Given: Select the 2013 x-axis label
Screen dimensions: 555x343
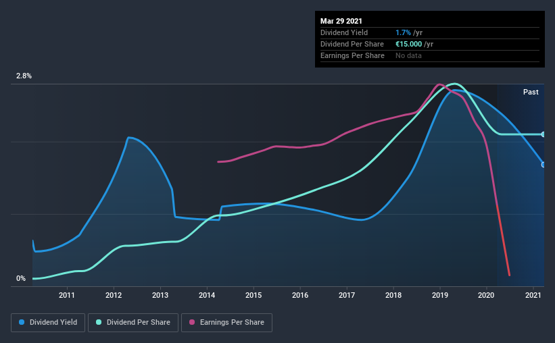Looking at the screenshot, I should 160,295.
